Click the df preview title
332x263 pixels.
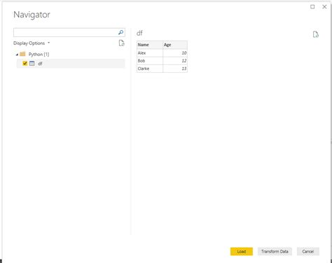pos(139,33)
